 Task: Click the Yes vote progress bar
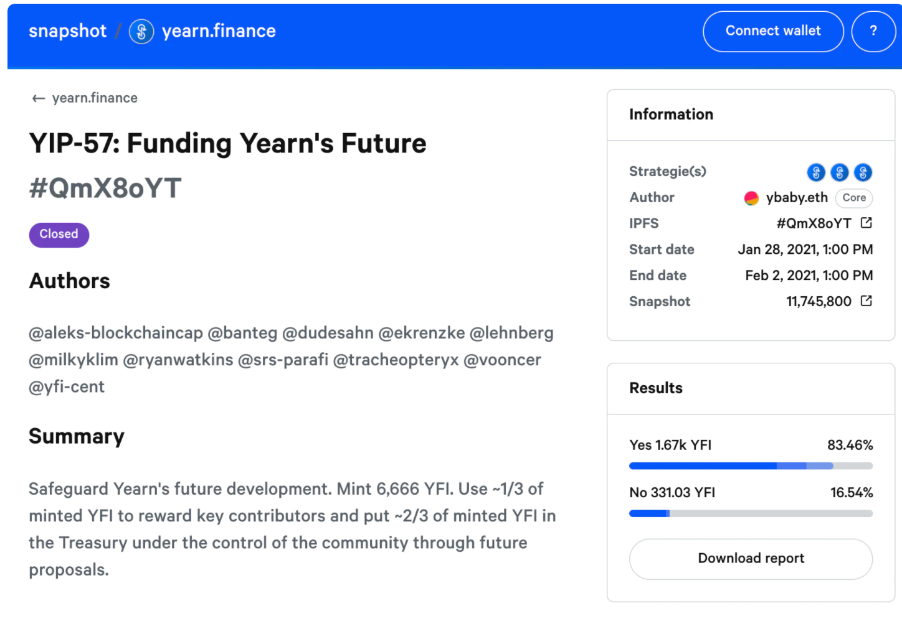coord(751,466)
